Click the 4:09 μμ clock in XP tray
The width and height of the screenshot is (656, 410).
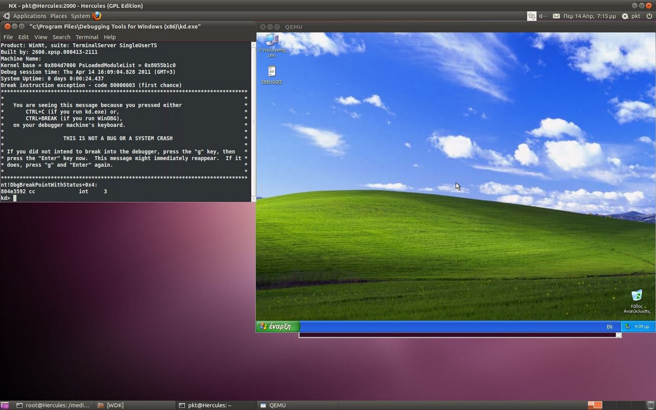[642, 327]
